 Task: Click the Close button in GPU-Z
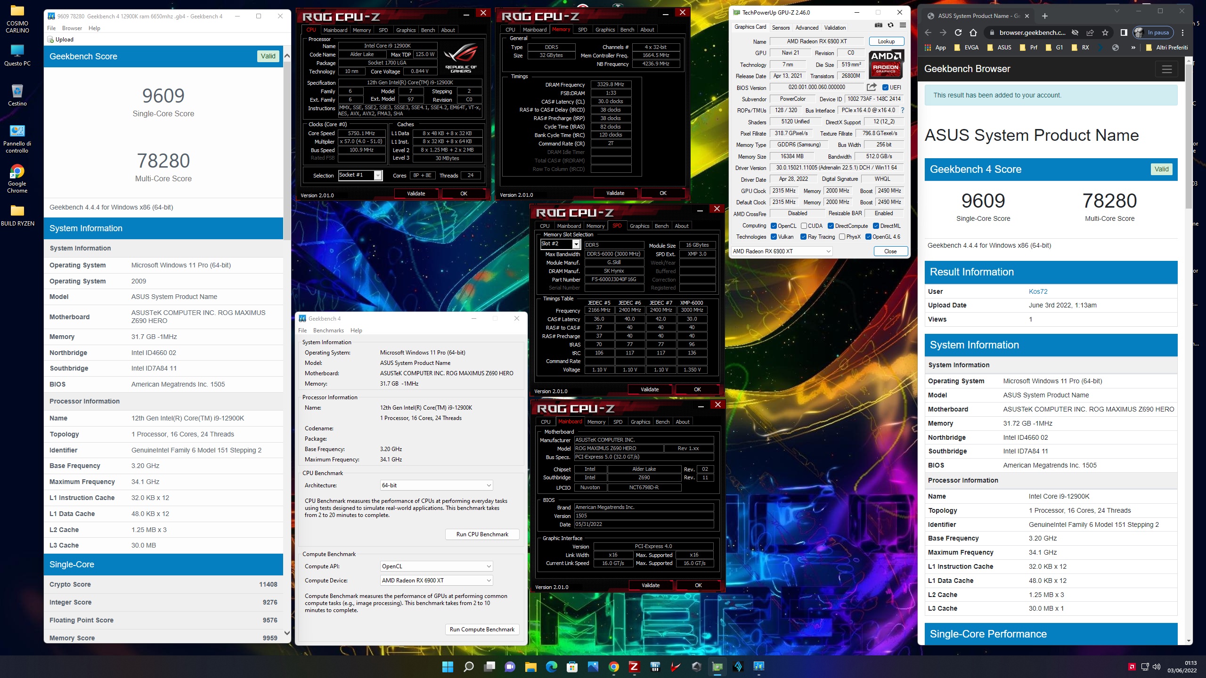point(890,251)
